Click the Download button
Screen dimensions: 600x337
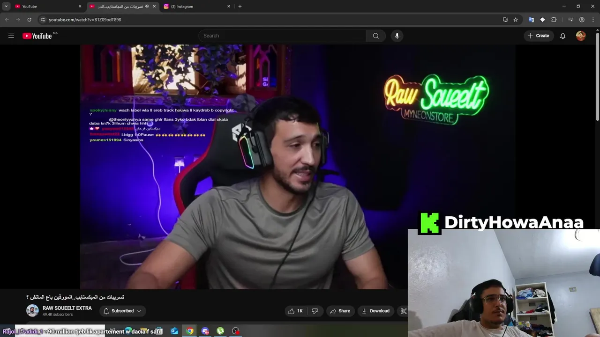(375, 311)
